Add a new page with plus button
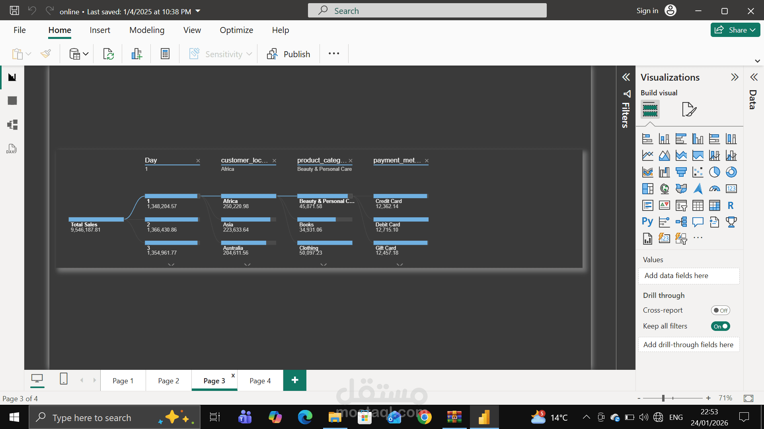The width and height of the screenshot is (764, 429). [295, 381]
